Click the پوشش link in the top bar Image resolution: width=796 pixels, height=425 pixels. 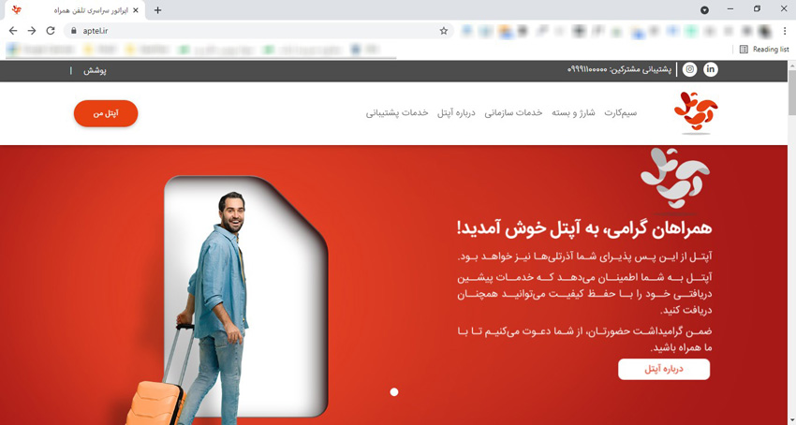tap(95, 70)
